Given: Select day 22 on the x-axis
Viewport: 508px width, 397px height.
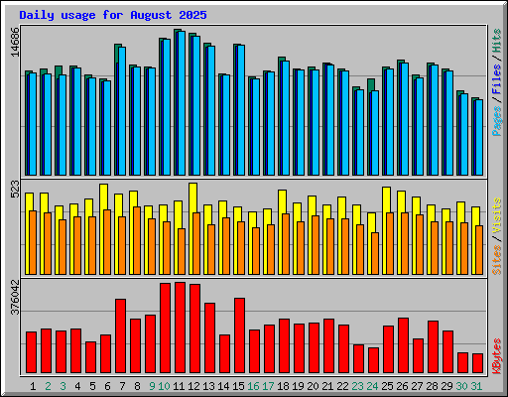Looking at the screenshot, I should pos(342,386).
